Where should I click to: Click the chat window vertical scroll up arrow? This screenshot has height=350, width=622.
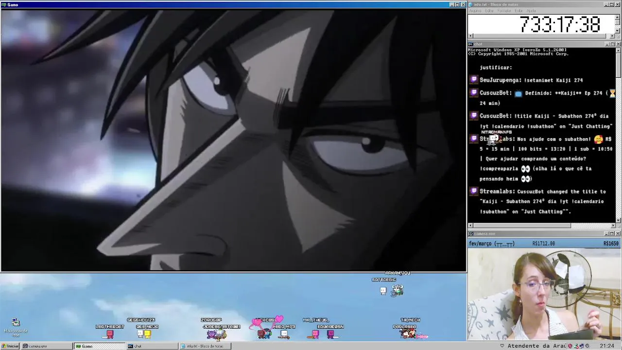pos(618,50)
